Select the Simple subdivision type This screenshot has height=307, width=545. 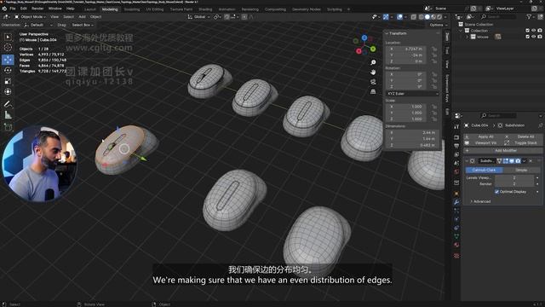(x=520, y=171)
